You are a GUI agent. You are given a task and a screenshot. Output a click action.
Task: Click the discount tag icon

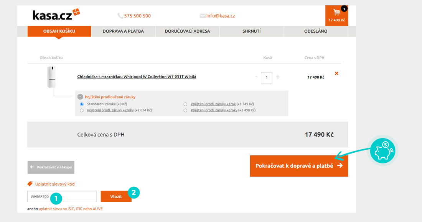click(x=30, y=184)
